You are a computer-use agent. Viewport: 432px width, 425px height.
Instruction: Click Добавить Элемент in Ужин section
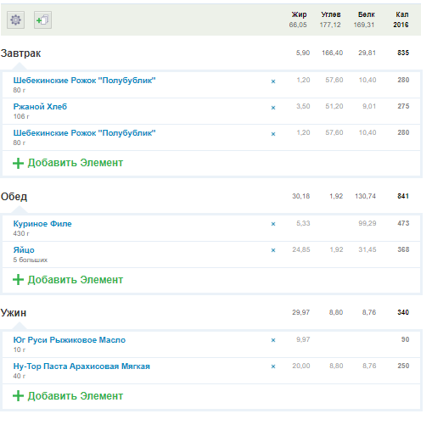click(68, 396)
